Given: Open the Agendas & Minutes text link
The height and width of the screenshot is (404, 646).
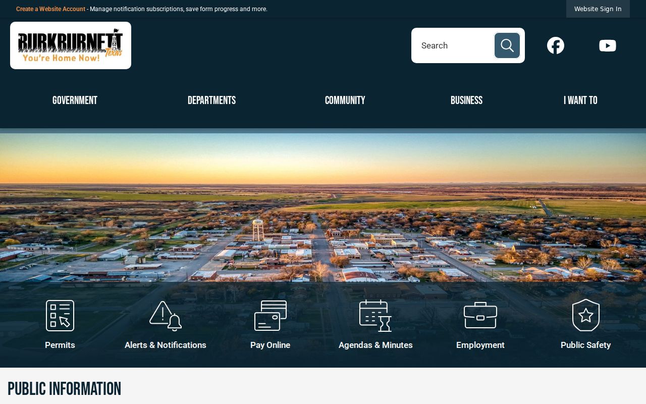Looking at the screenshot, I should pos(375,345).
